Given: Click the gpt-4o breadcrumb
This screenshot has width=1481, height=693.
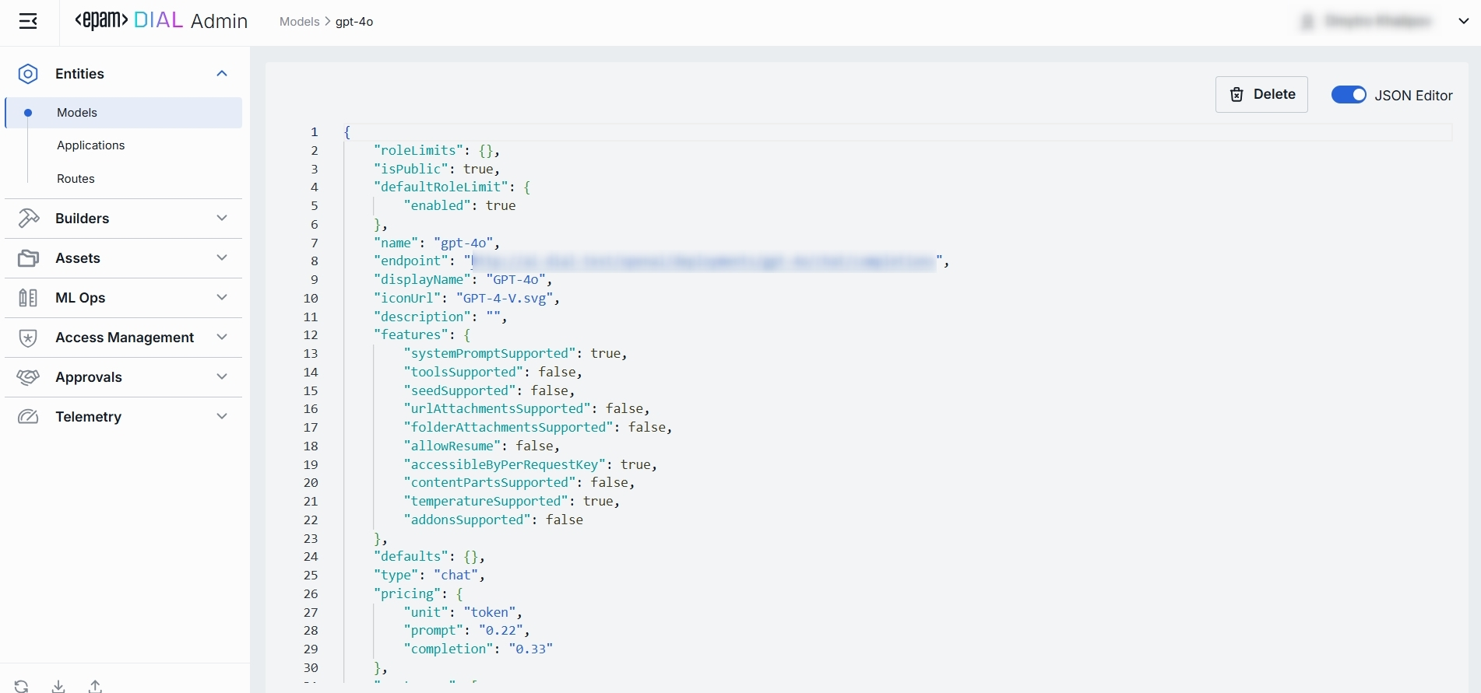Looking at the screenshot, I should (x=354, y=22).
